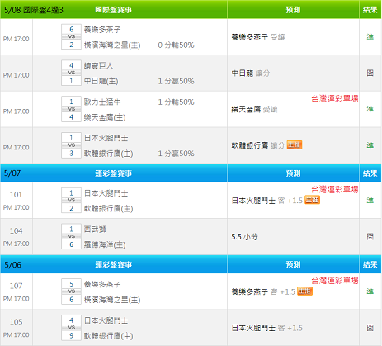Image resolution: width=382 pixels, height=346 pixels.
Task: Click 日本火腿鬥士 客 +1.5 prediction in match 105
Action: pos(266,328)
